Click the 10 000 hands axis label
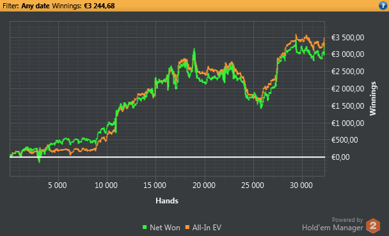 tap(106, 185)
